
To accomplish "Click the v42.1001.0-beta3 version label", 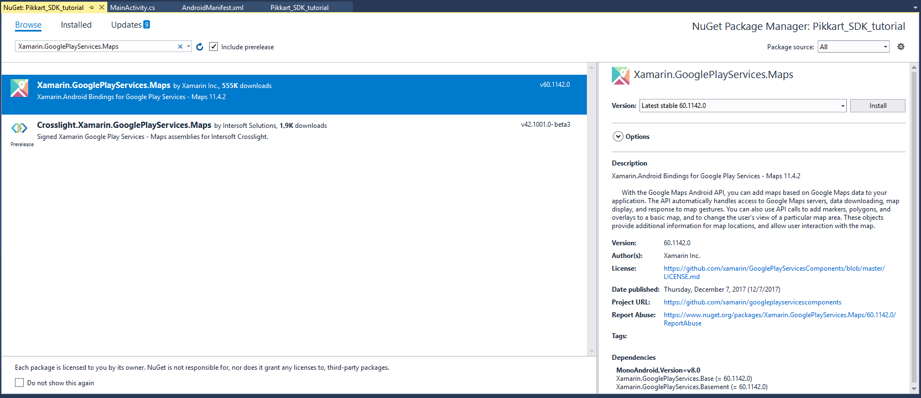I will click(x=545, y=125).
